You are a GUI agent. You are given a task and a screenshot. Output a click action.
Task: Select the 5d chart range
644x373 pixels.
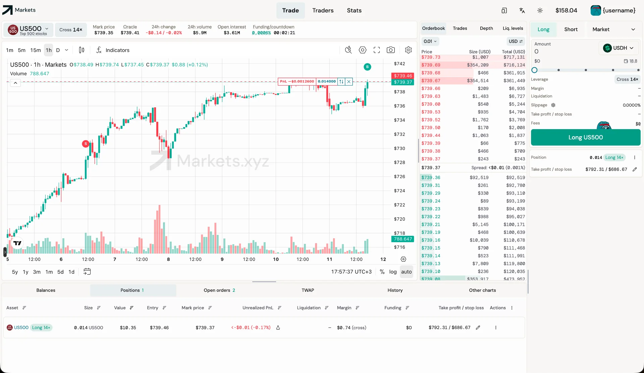point(60,272)
